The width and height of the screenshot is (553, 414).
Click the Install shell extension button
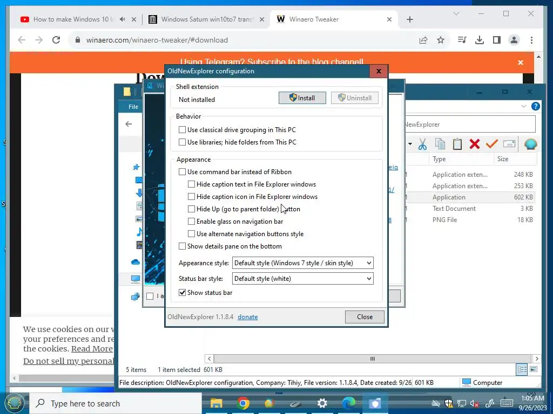coord(302,98)
